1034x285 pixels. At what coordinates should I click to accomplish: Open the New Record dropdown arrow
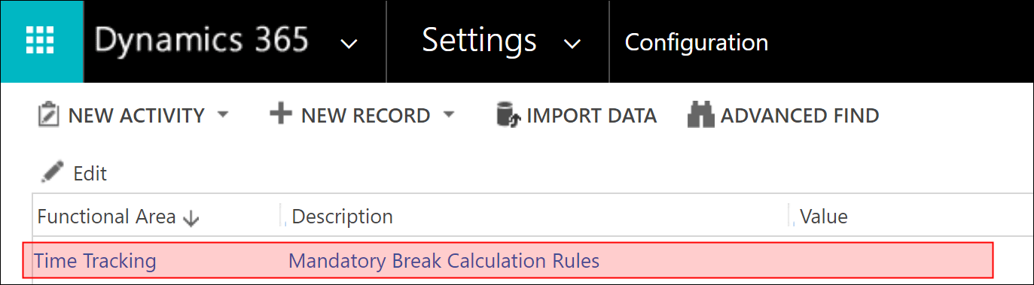[x=449, y=115]
